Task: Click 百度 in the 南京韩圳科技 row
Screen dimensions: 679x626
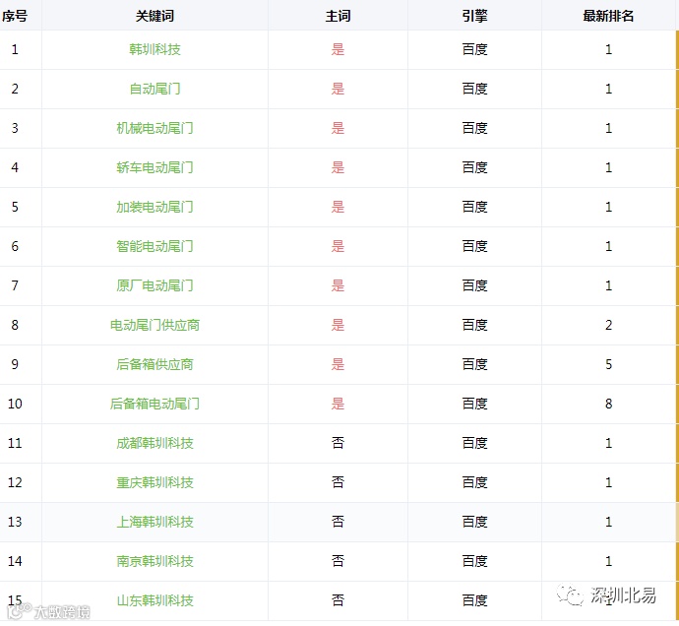Action: [x=474, y=561]
